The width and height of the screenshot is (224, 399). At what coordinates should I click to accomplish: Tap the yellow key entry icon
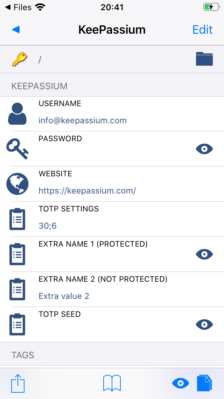click(x=20, y=59)
